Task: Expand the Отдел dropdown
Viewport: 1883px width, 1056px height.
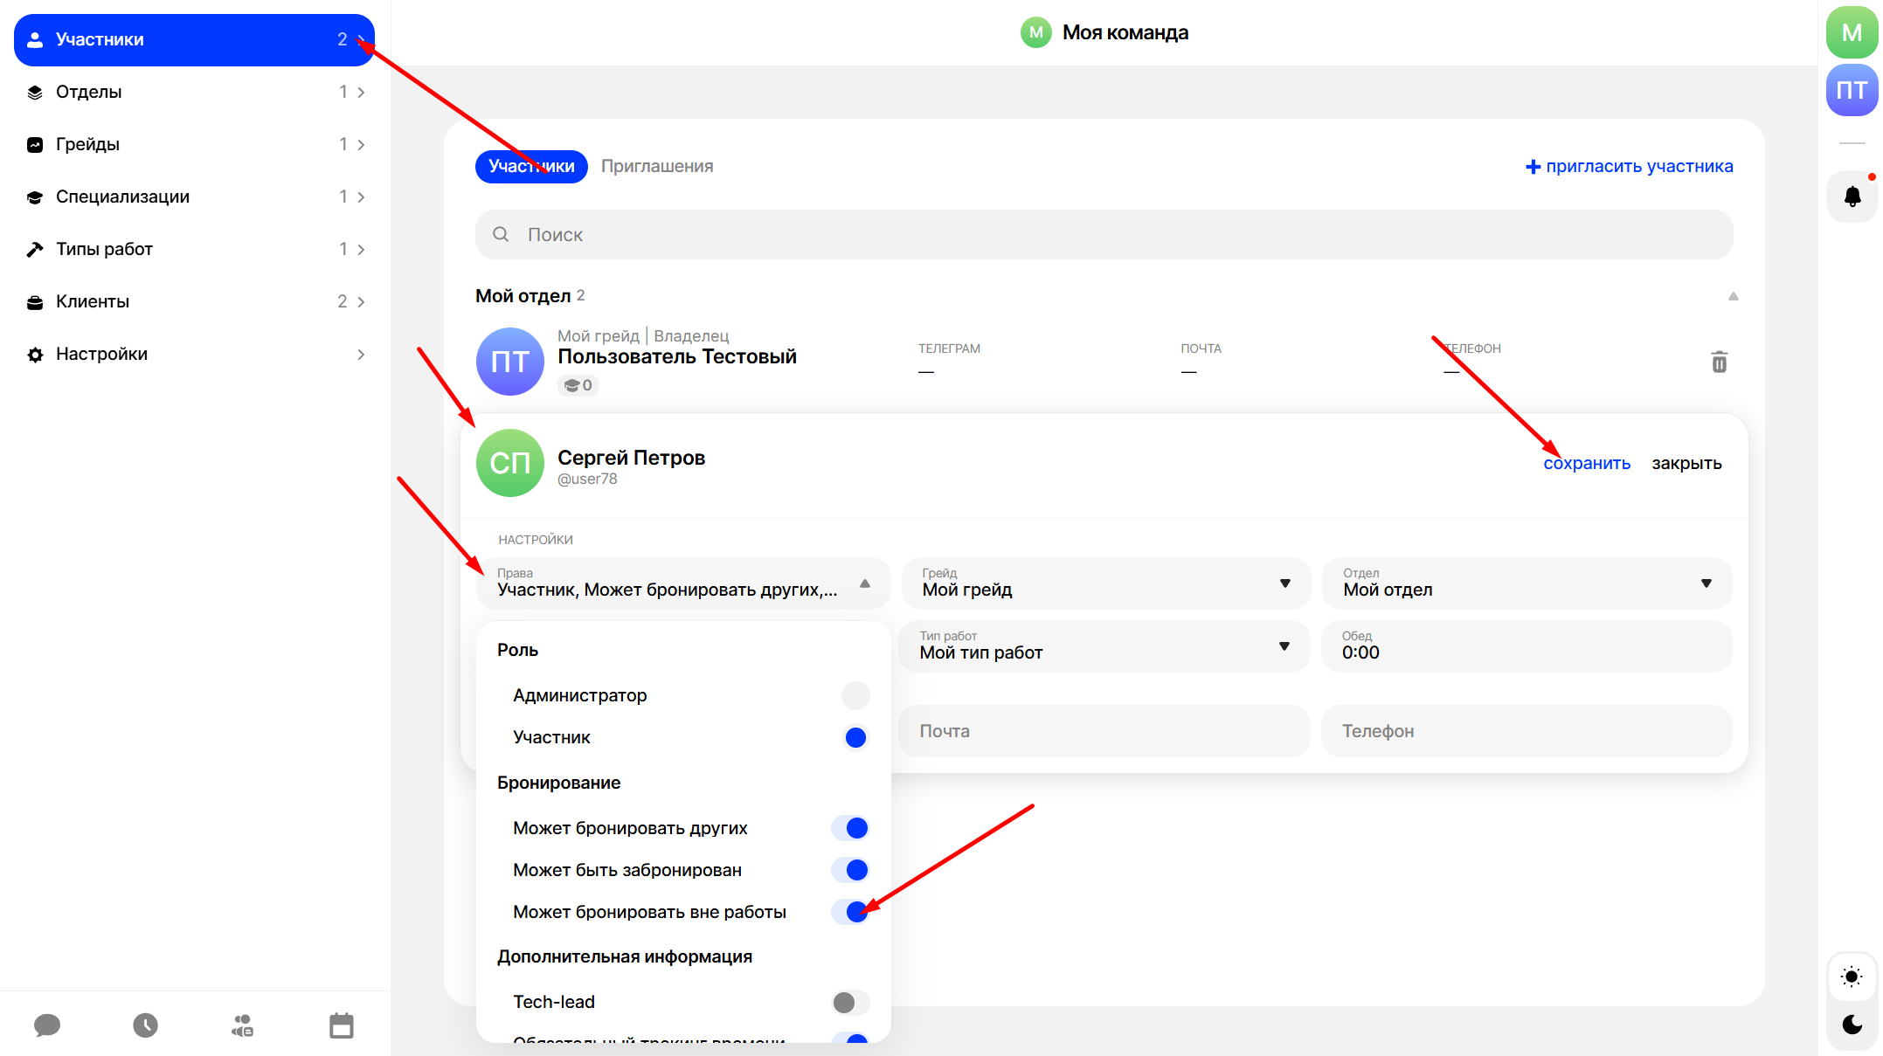Action: coord(1526,583)
